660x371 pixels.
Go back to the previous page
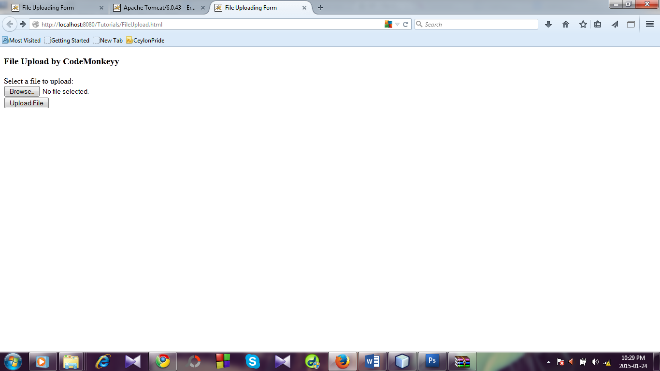(10, 24)
